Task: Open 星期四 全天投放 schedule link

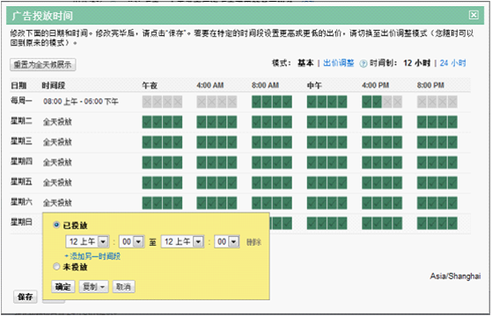Action: point(57,162)
